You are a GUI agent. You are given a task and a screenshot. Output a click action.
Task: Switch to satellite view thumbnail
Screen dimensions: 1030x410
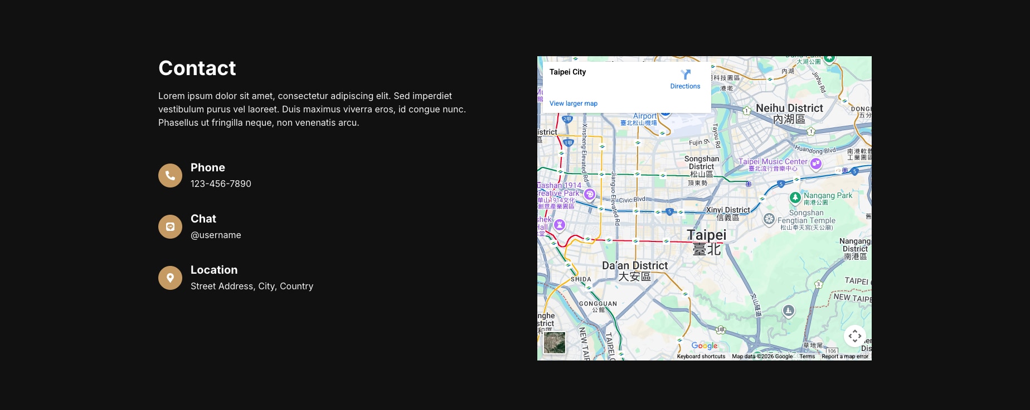coord(555,343)
